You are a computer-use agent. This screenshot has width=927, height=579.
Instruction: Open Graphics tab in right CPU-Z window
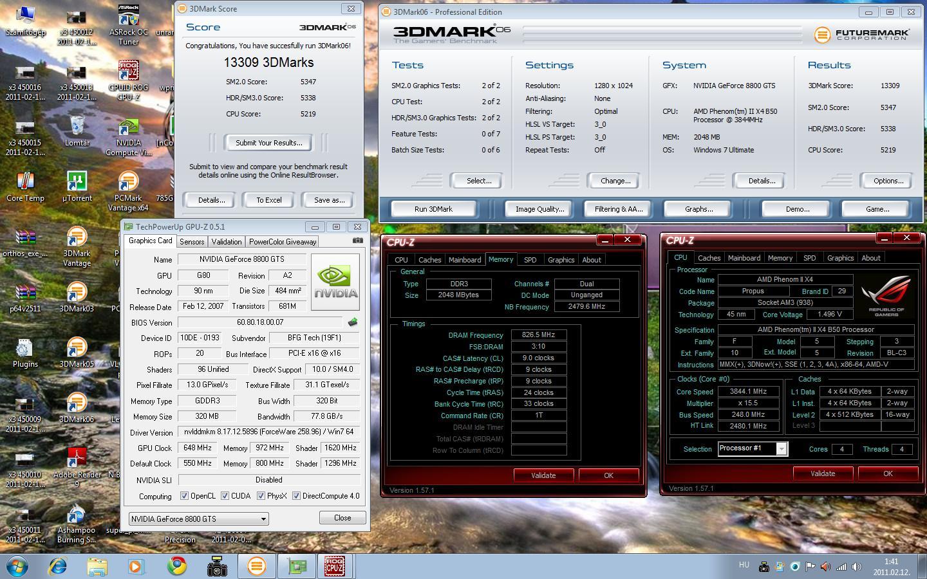(x=840, y=258)
